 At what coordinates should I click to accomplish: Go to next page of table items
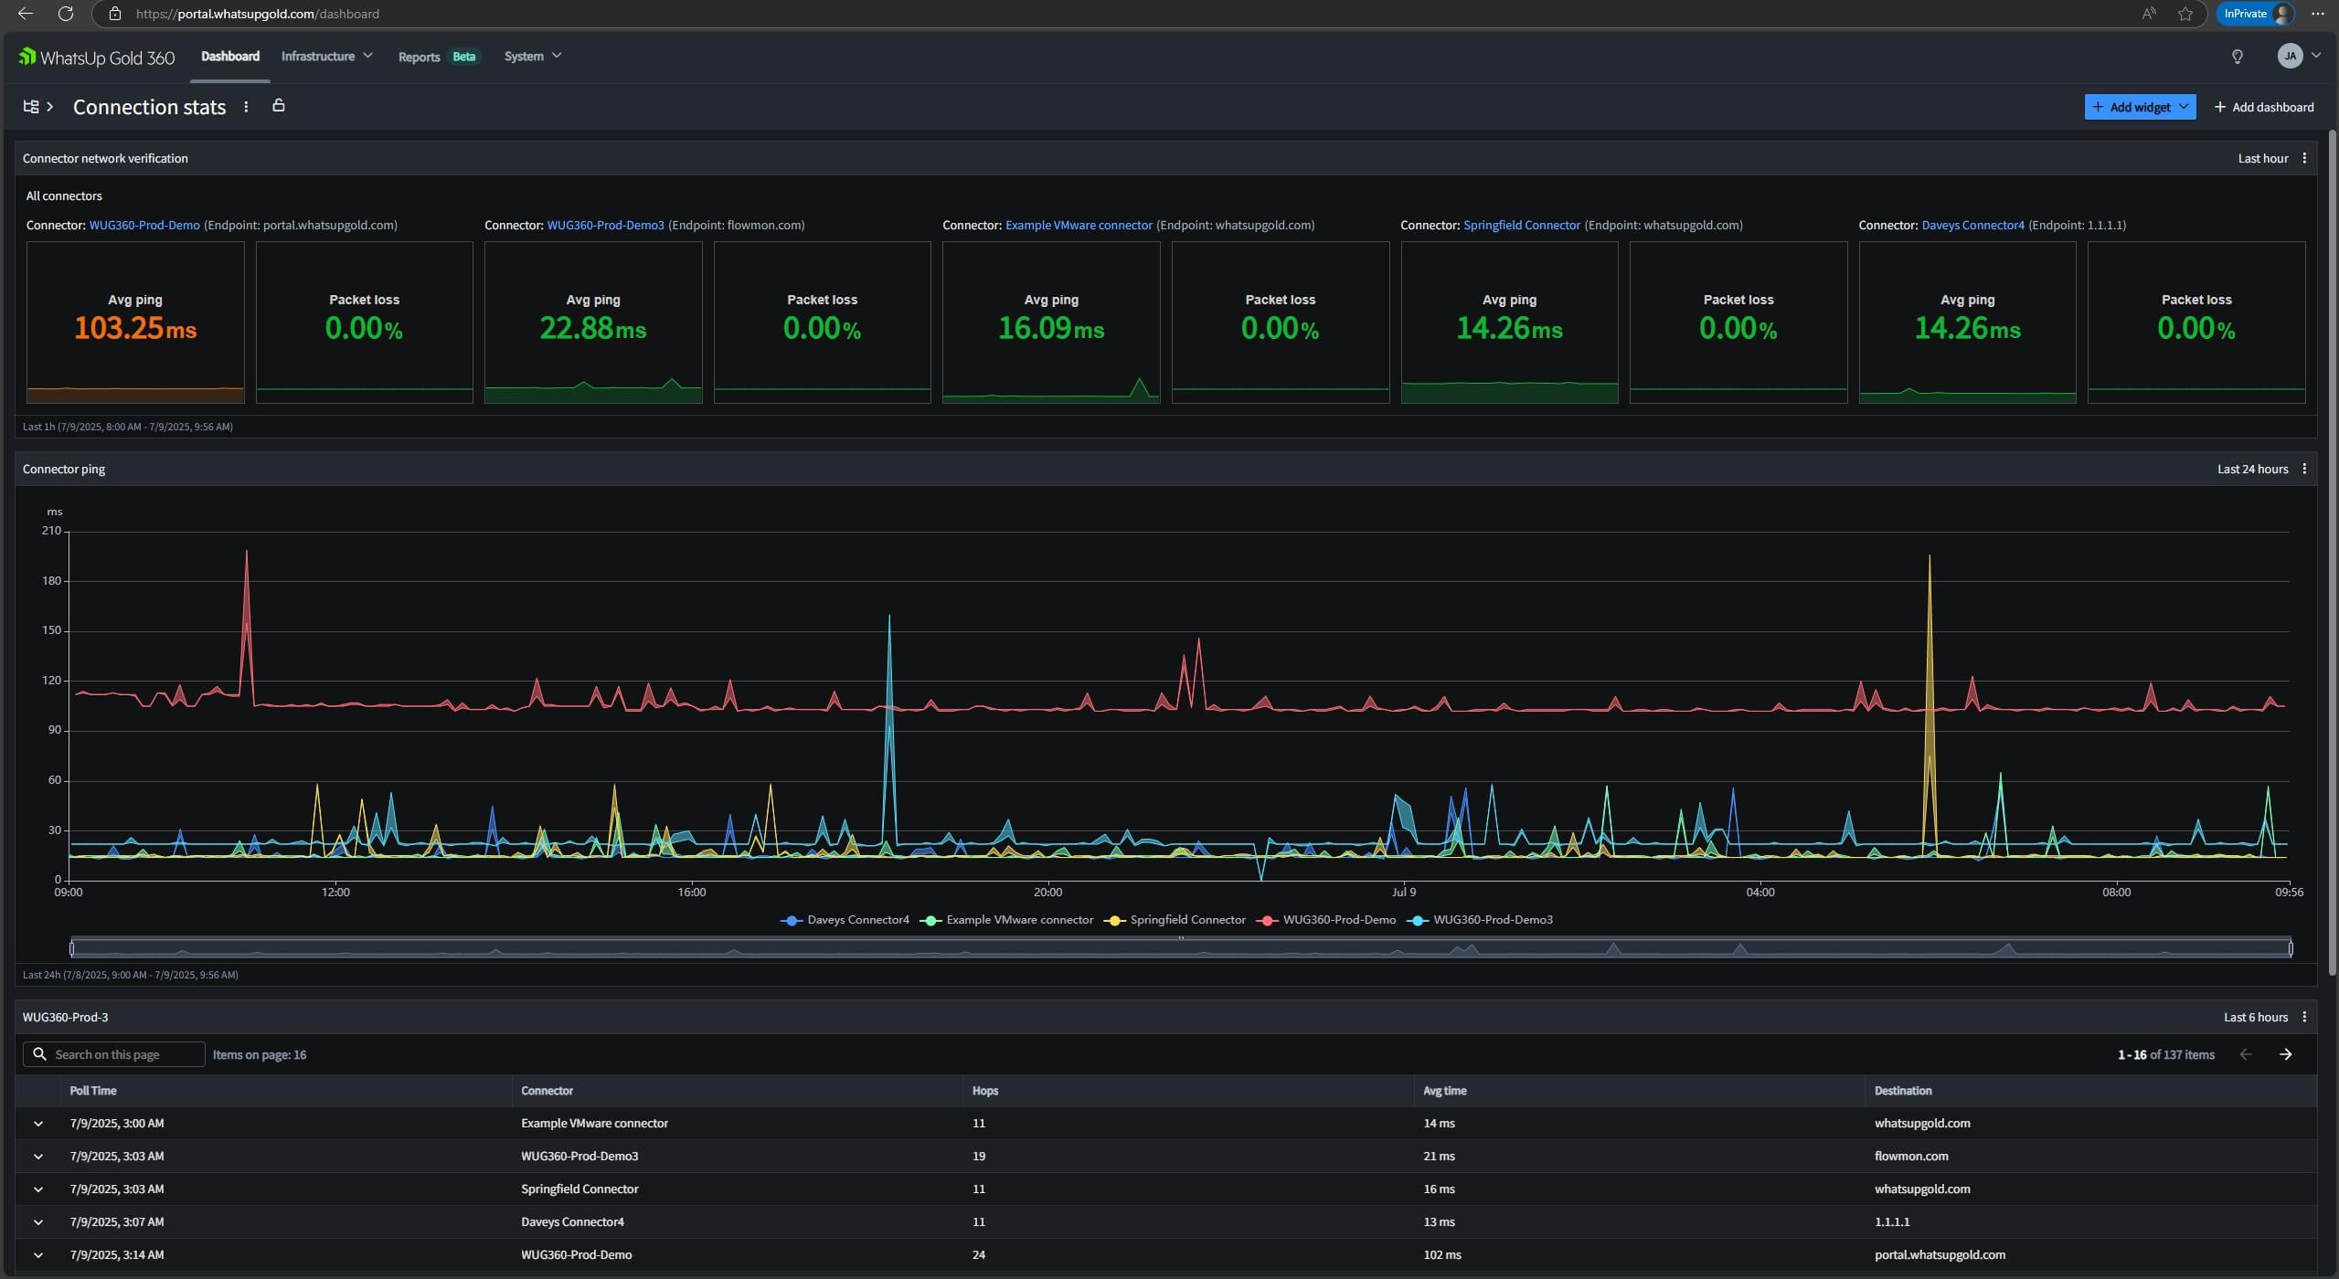[2285, 1054]
